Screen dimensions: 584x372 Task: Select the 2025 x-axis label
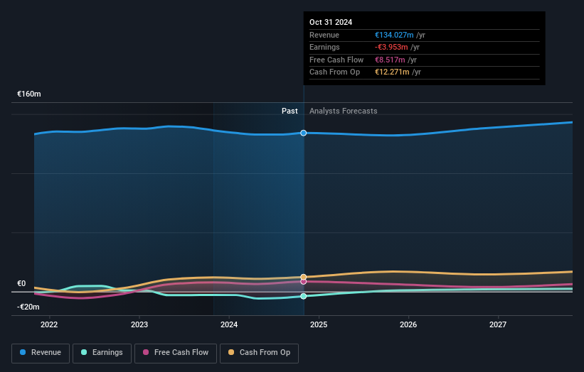click(x=319, y=324)
